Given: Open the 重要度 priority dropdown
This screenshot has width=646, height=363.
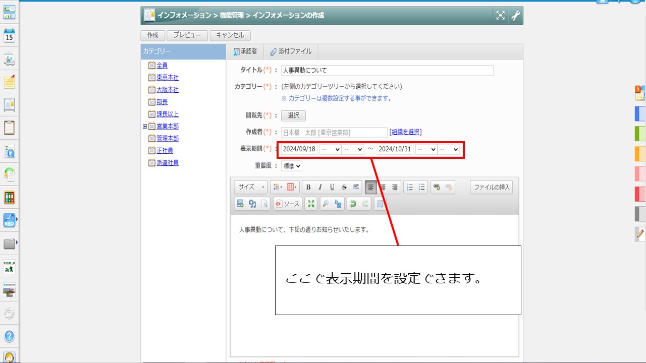Looking at the screenshot, I should coord(292,165).
